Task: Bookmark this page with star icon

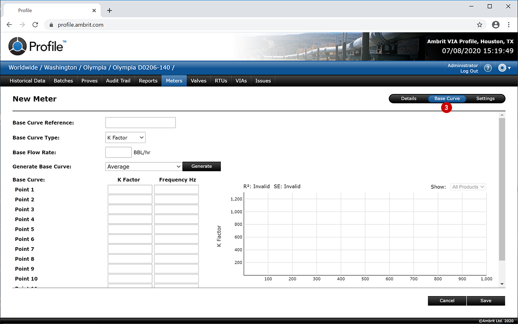Action: tap(480, 25)
